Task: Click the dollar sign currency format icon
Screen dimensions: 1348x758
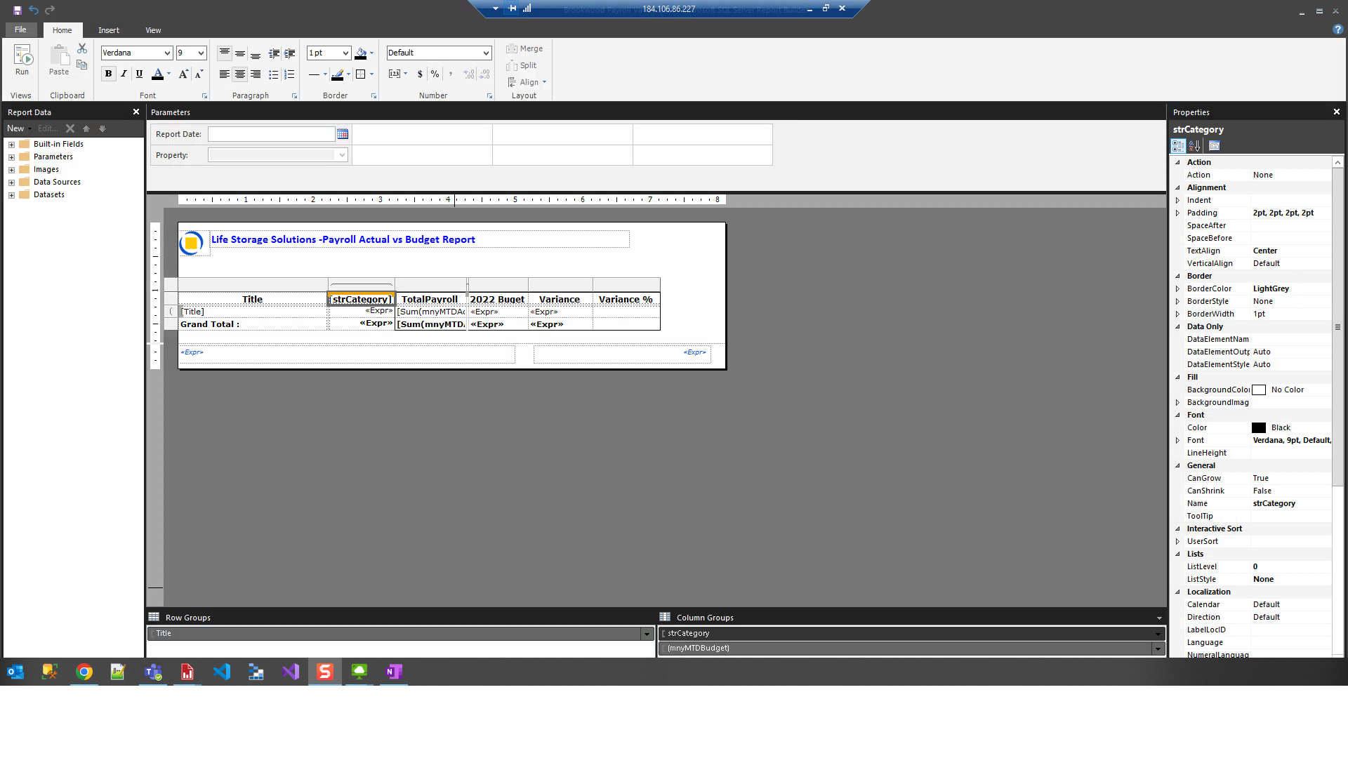Action: 420,74
